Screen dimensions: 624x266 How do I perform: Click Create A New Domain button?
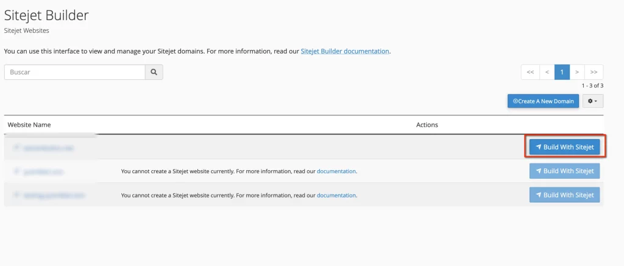[543, 101]
